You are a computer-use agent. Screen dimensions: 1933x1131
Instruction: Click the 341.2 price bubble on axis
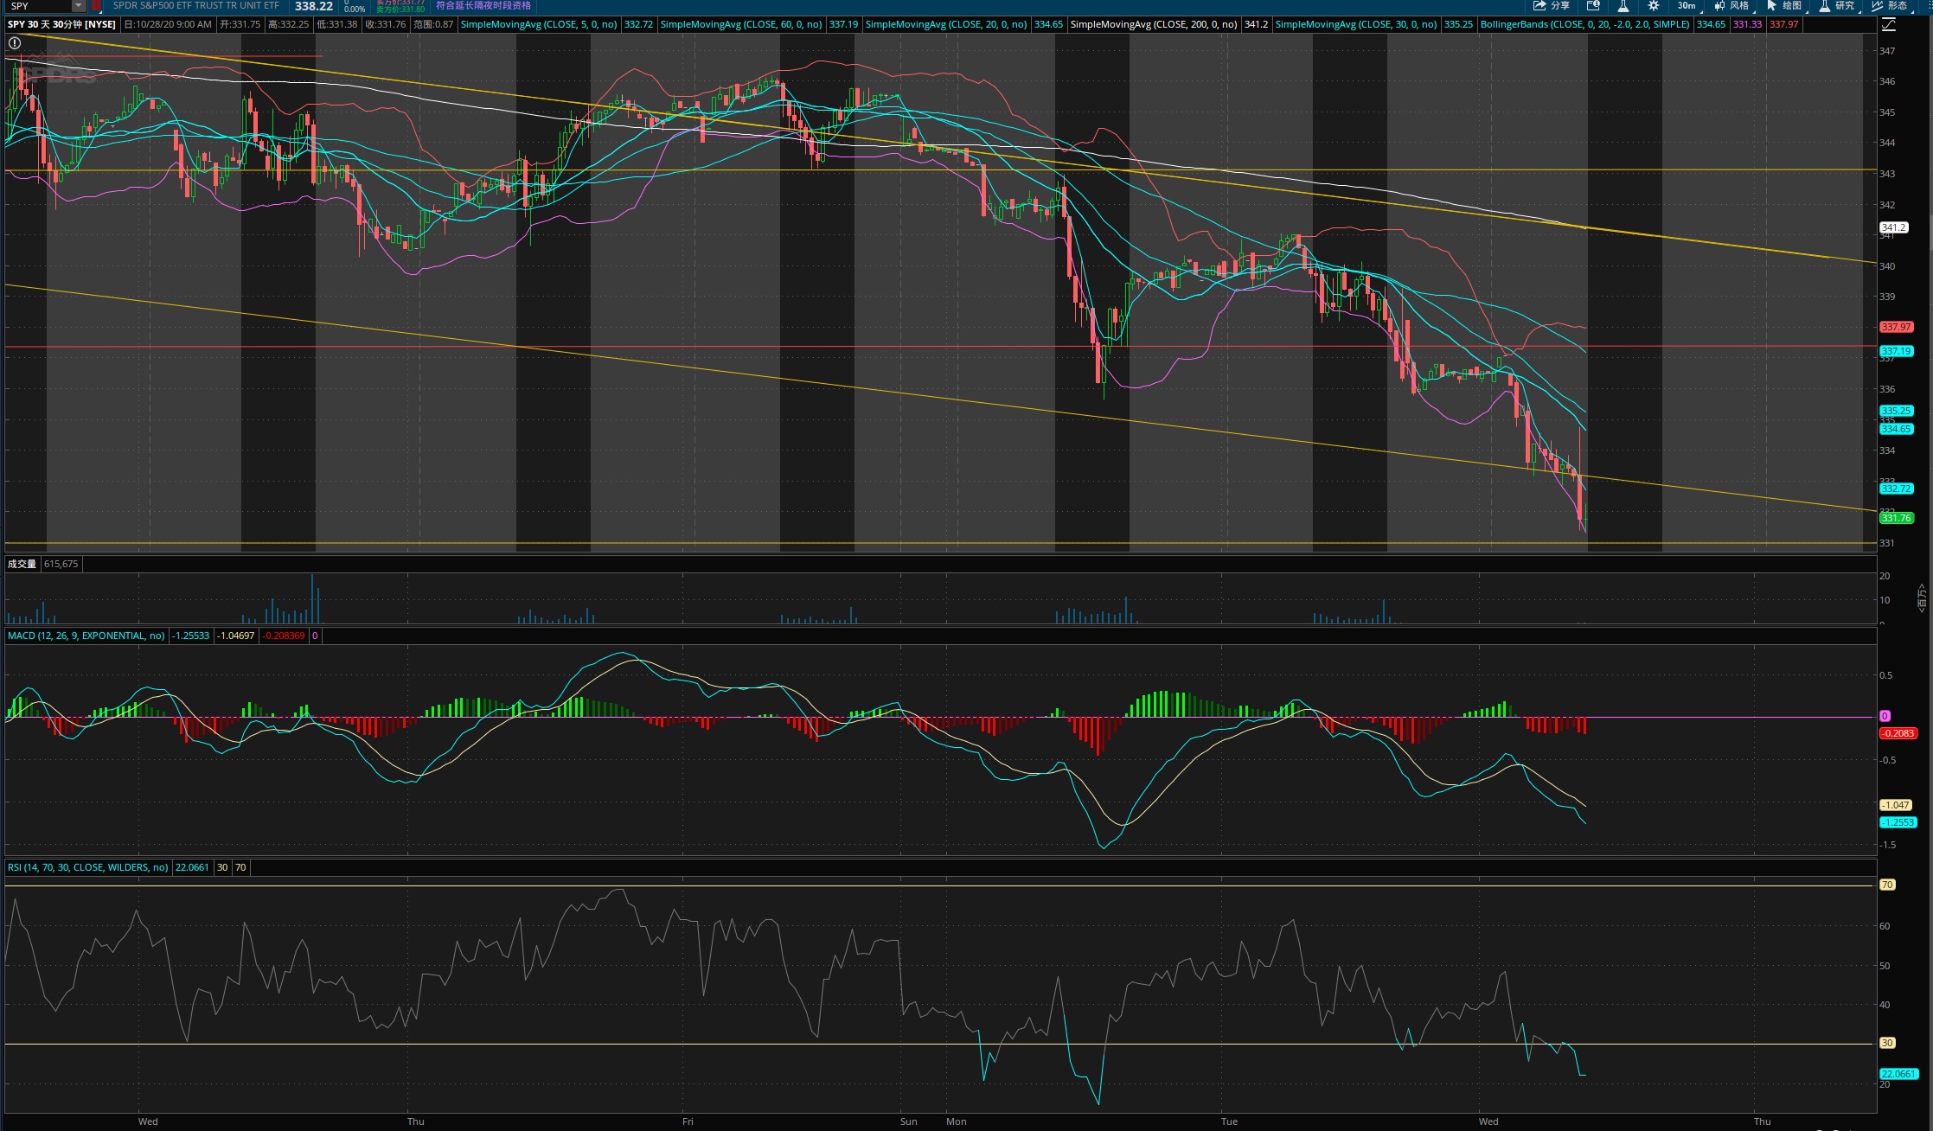[x=1893, y=227]
